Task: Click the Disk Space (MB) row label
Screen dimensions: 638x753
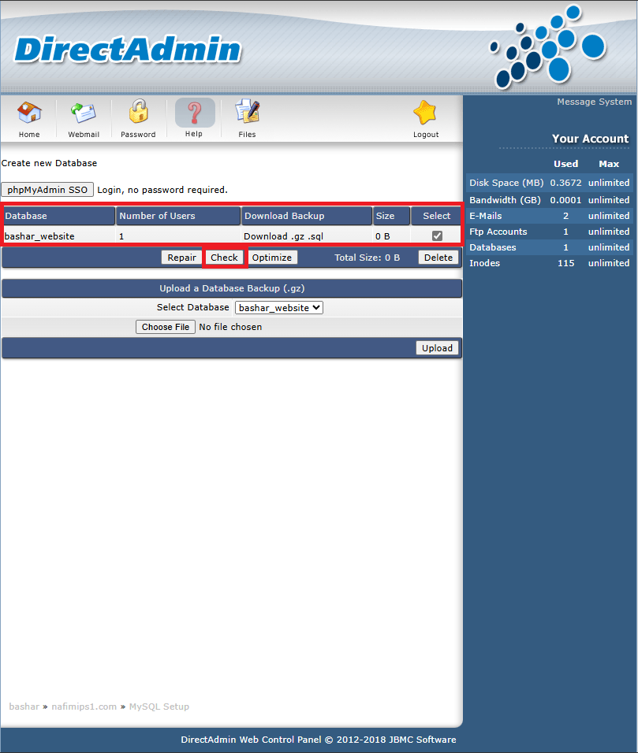Action: pos(506,183)
